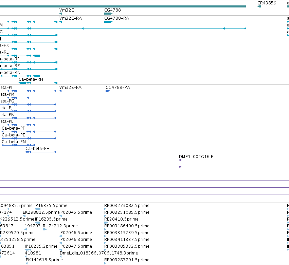The height and width of the screenshot is (265, 289).
Task: Click the 194703 feature label
Action: click(33, 226)
